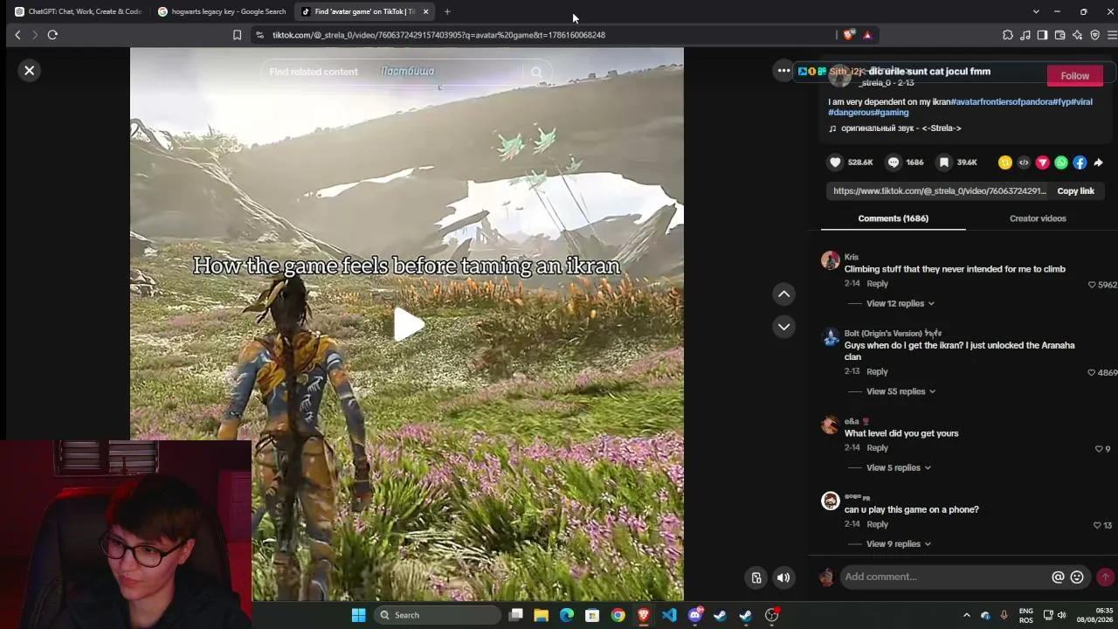1118x629 pixels.
Task: Switch to the ChatGPT browser tab
Action: 78,11
